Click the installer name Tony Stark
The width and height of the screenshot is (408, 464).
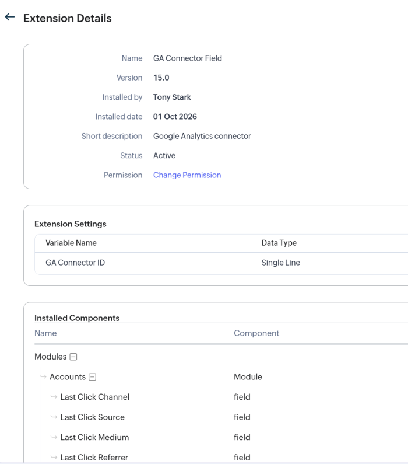172,97
